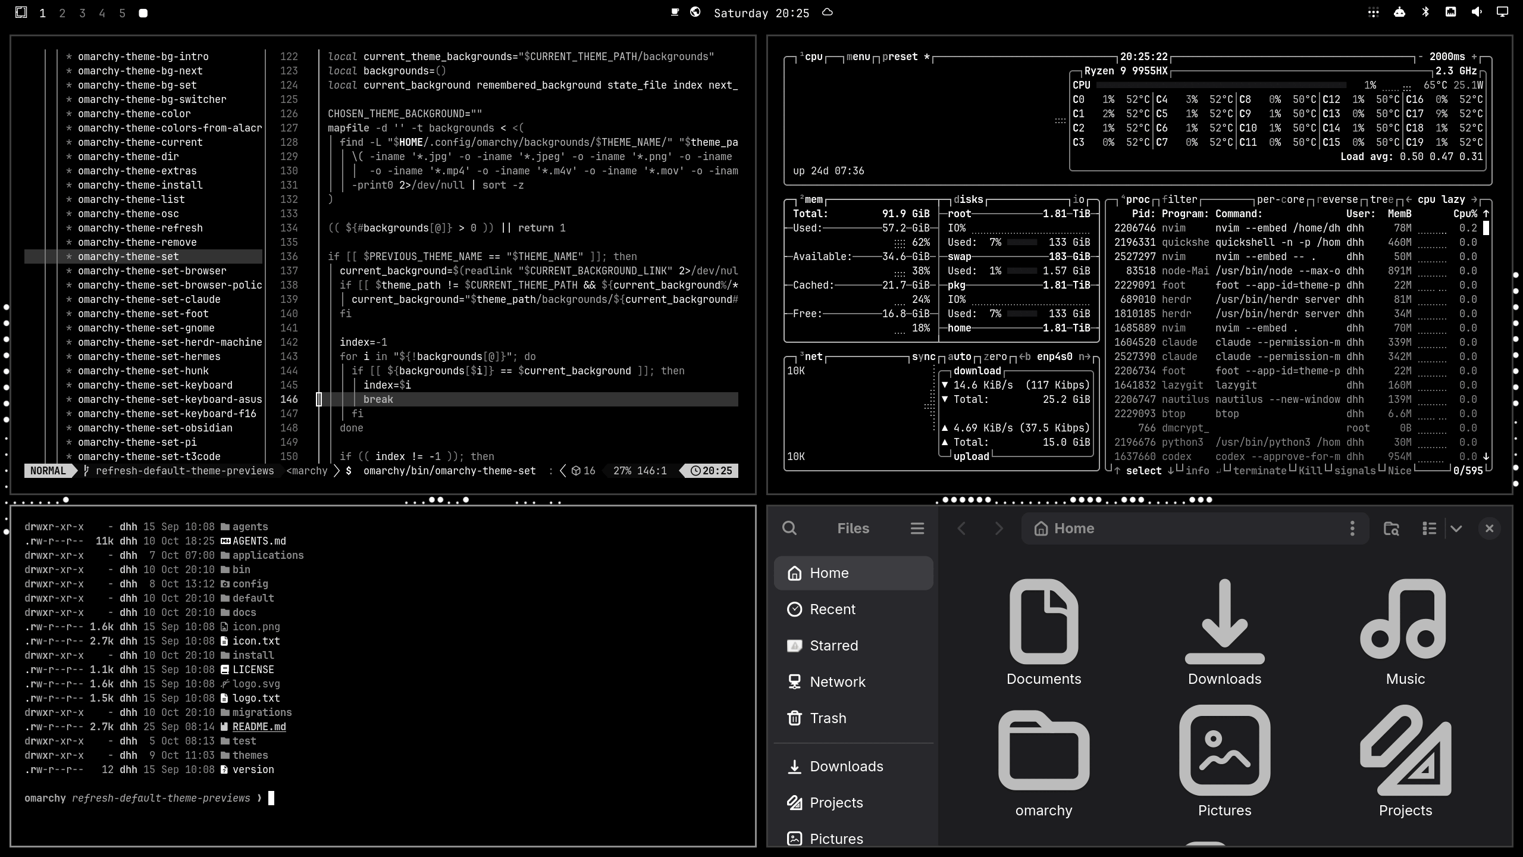The height and width of the screenshot is (857, 1523).
Task: Toggle list view in Files
Action: click(1429, 528)
